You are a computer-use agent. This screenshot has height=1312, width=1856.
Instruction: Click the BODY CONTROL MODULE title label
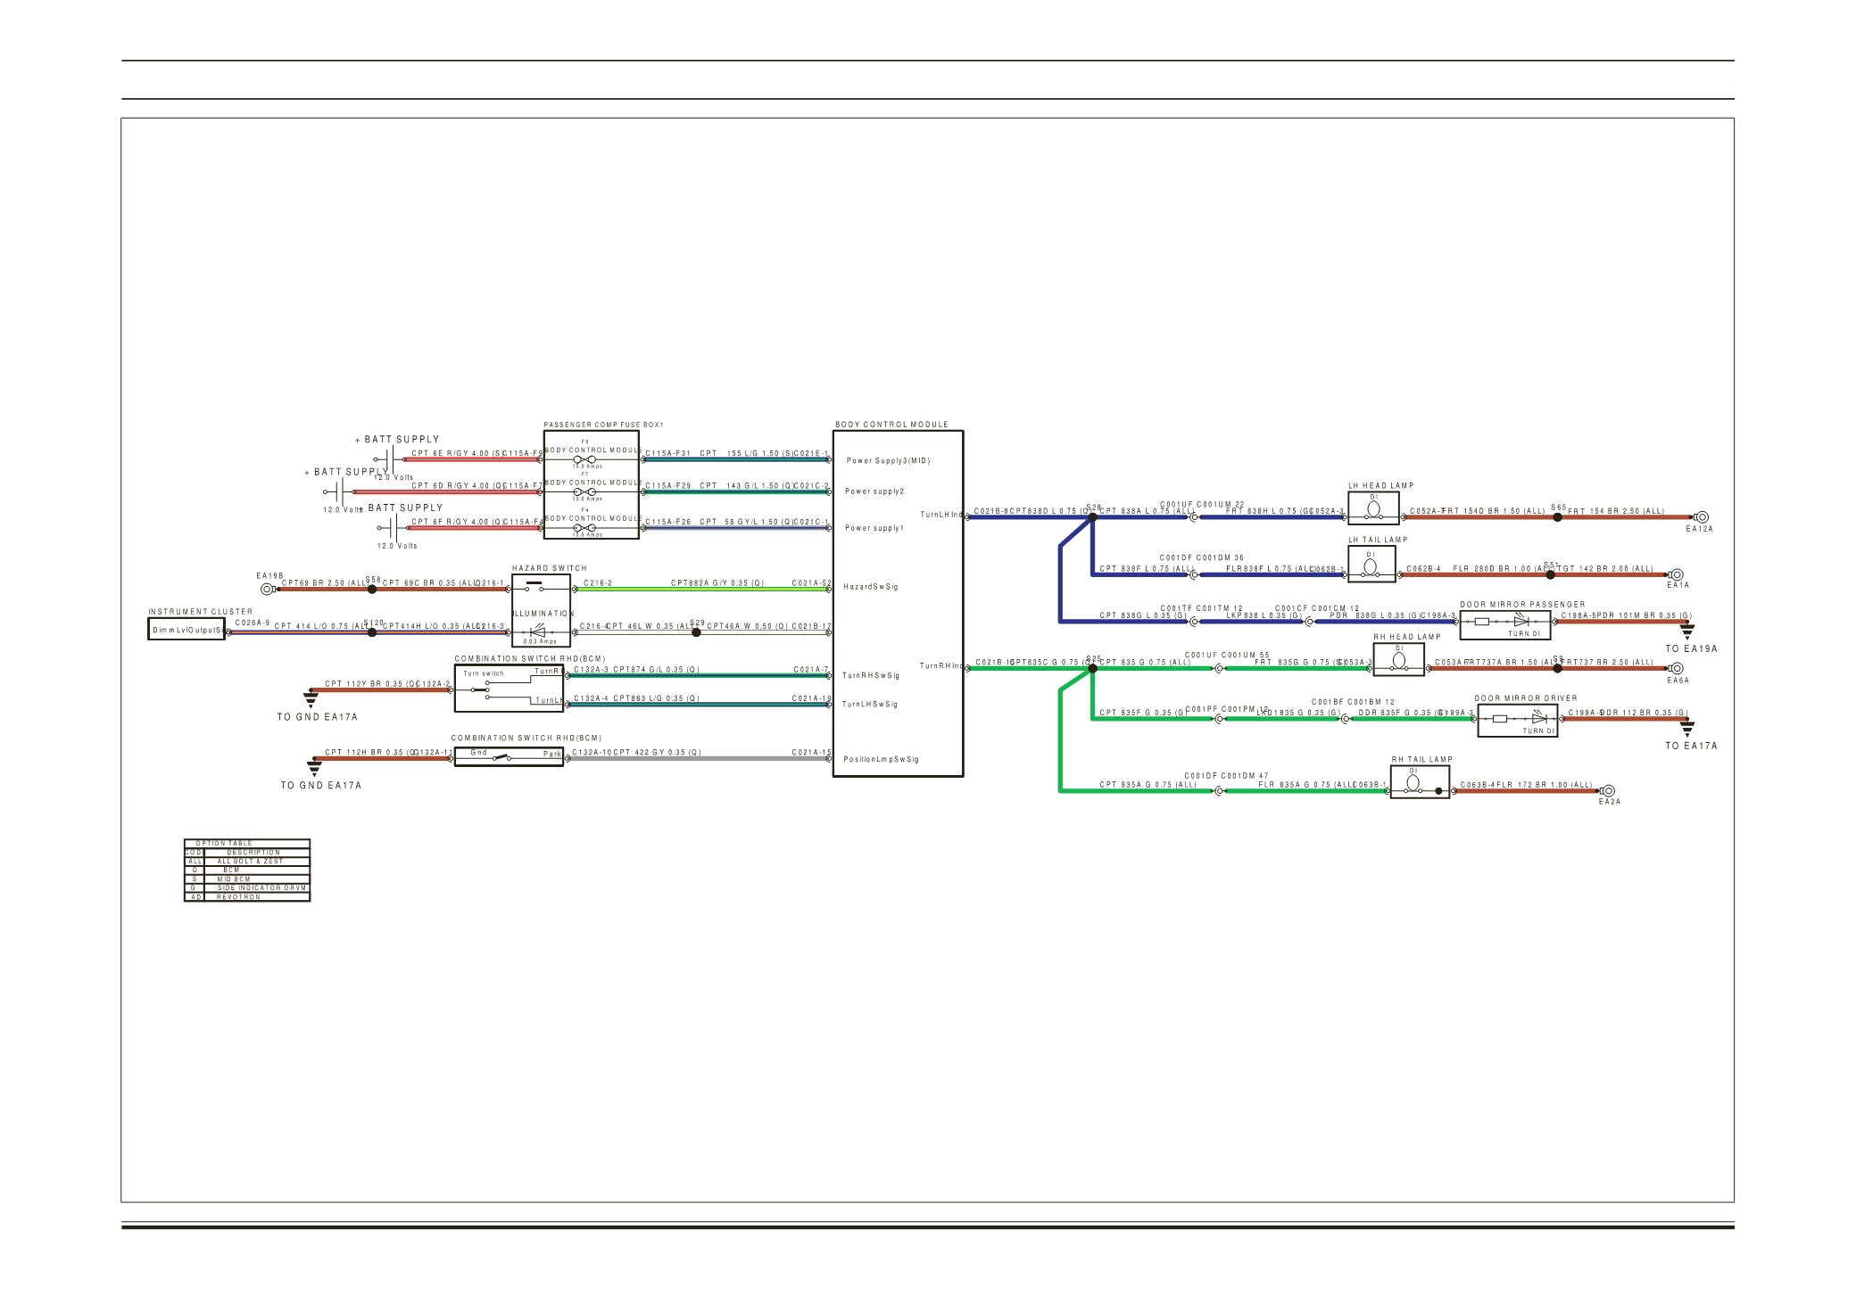point(891,425)
